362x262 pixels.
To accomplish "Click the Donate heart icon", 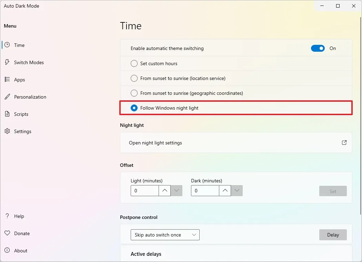I will click(7, 233).
